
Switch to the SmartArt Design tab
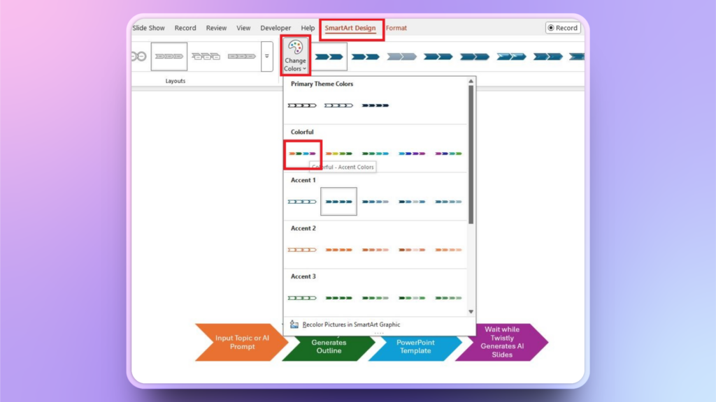[x=350, y=28]
